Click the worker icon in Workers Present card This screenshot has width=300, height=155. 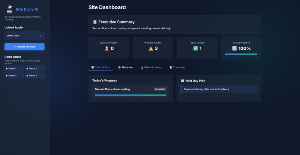106,49
